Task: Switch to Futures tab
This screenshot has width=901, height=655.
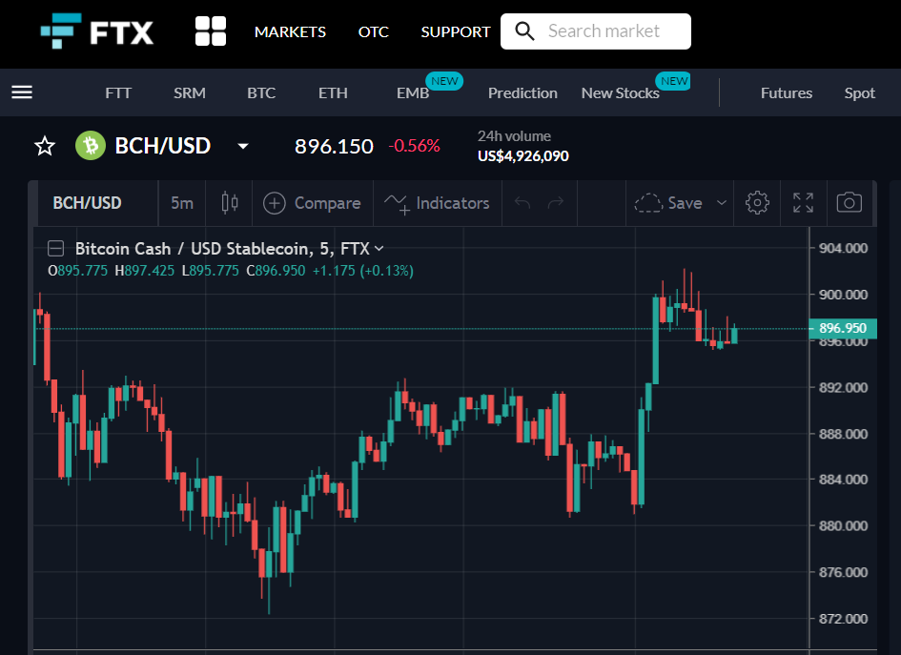Action: point(787,93)
